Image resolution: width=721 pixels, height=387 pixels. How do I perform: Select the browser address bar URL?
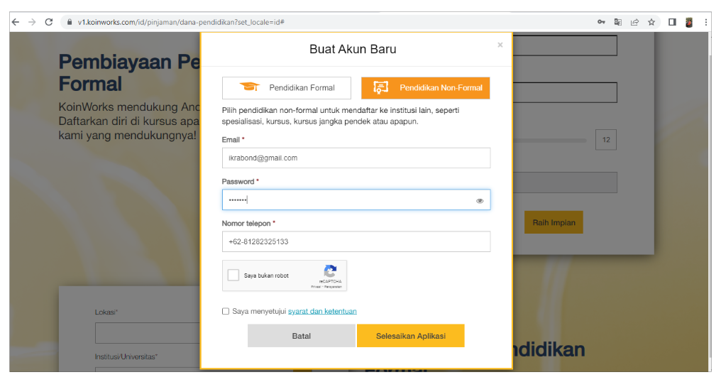point(181,22)
